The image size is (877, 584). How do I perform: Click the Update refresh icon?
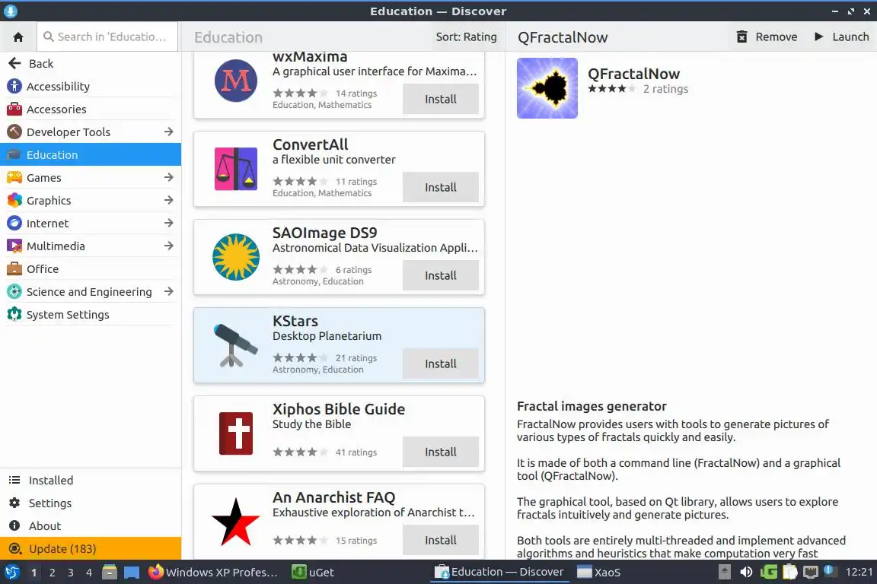pos(16,549)
